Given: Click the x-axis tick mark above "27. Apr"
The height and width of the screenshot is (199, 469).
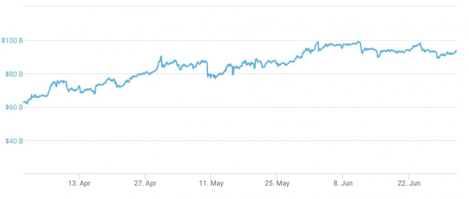Looking at the screenshot, I should (x=145, y=176).
